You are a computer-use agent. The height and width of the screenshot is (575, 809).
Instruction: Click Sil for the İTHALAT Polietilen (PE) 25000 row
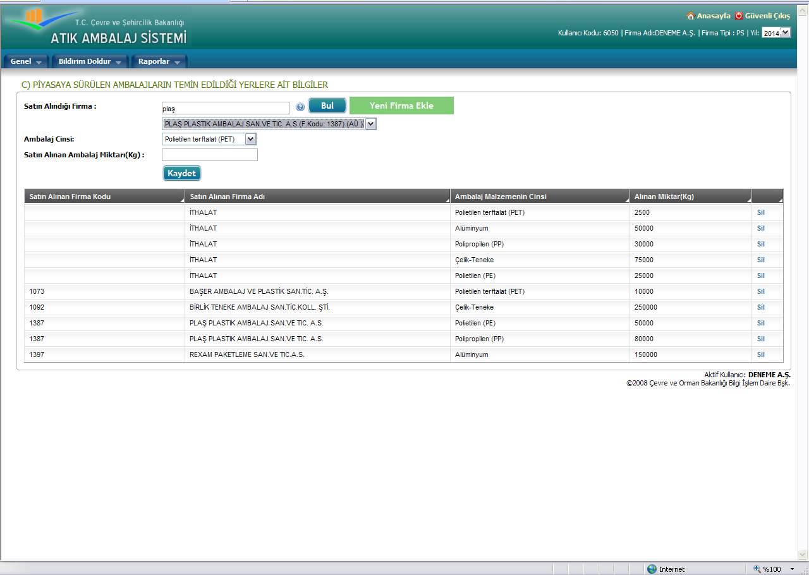click(761, 275)
